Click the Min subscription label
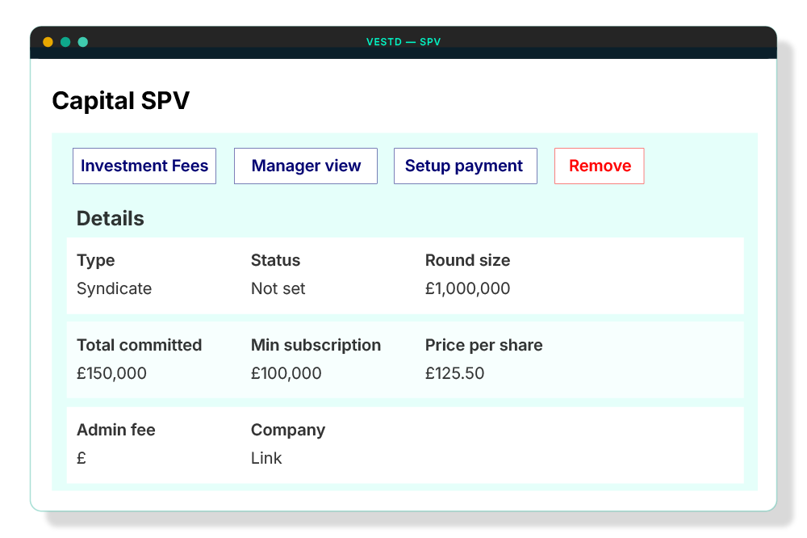Image resolution: width=807 pixels, height=538 pixels. coord(316,345)
